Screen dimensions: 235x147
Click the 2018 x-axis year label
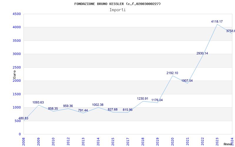tap(143, 142)
